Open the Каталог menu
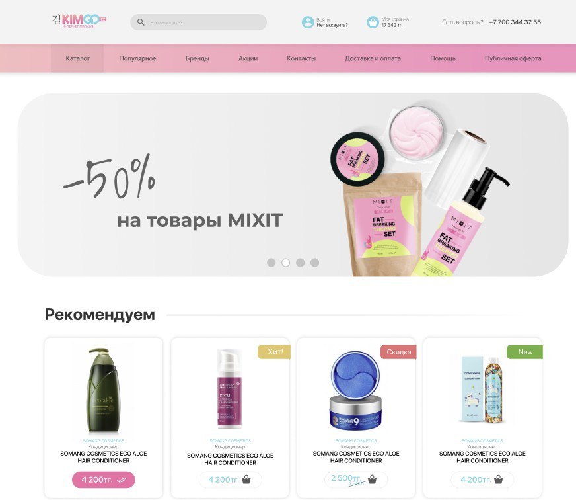 point(77,58)
